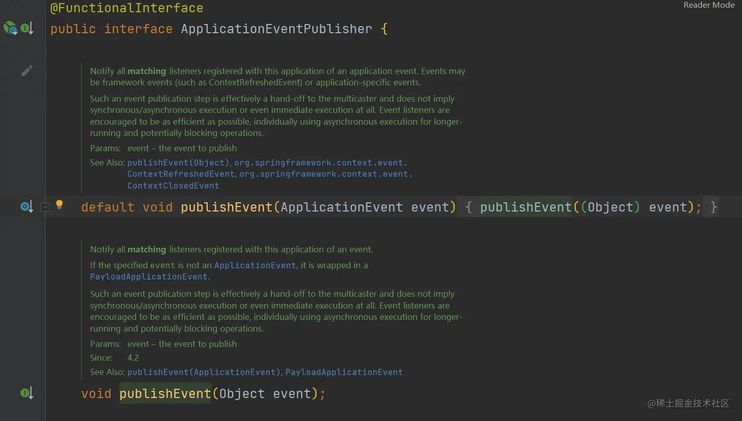The width and height of the screenshot is (742, 421).
Task: Click the 'public' keyword
Action: coord(73,29)
